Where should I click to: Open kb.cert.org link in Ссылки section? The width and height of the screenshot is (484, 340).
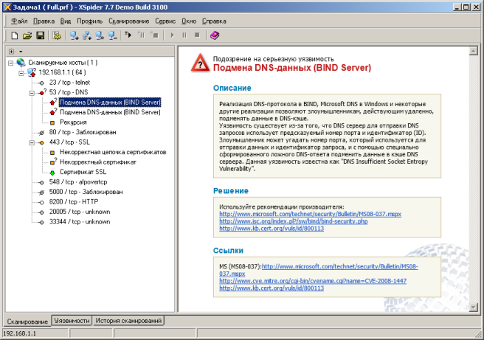tap(272, 288)
